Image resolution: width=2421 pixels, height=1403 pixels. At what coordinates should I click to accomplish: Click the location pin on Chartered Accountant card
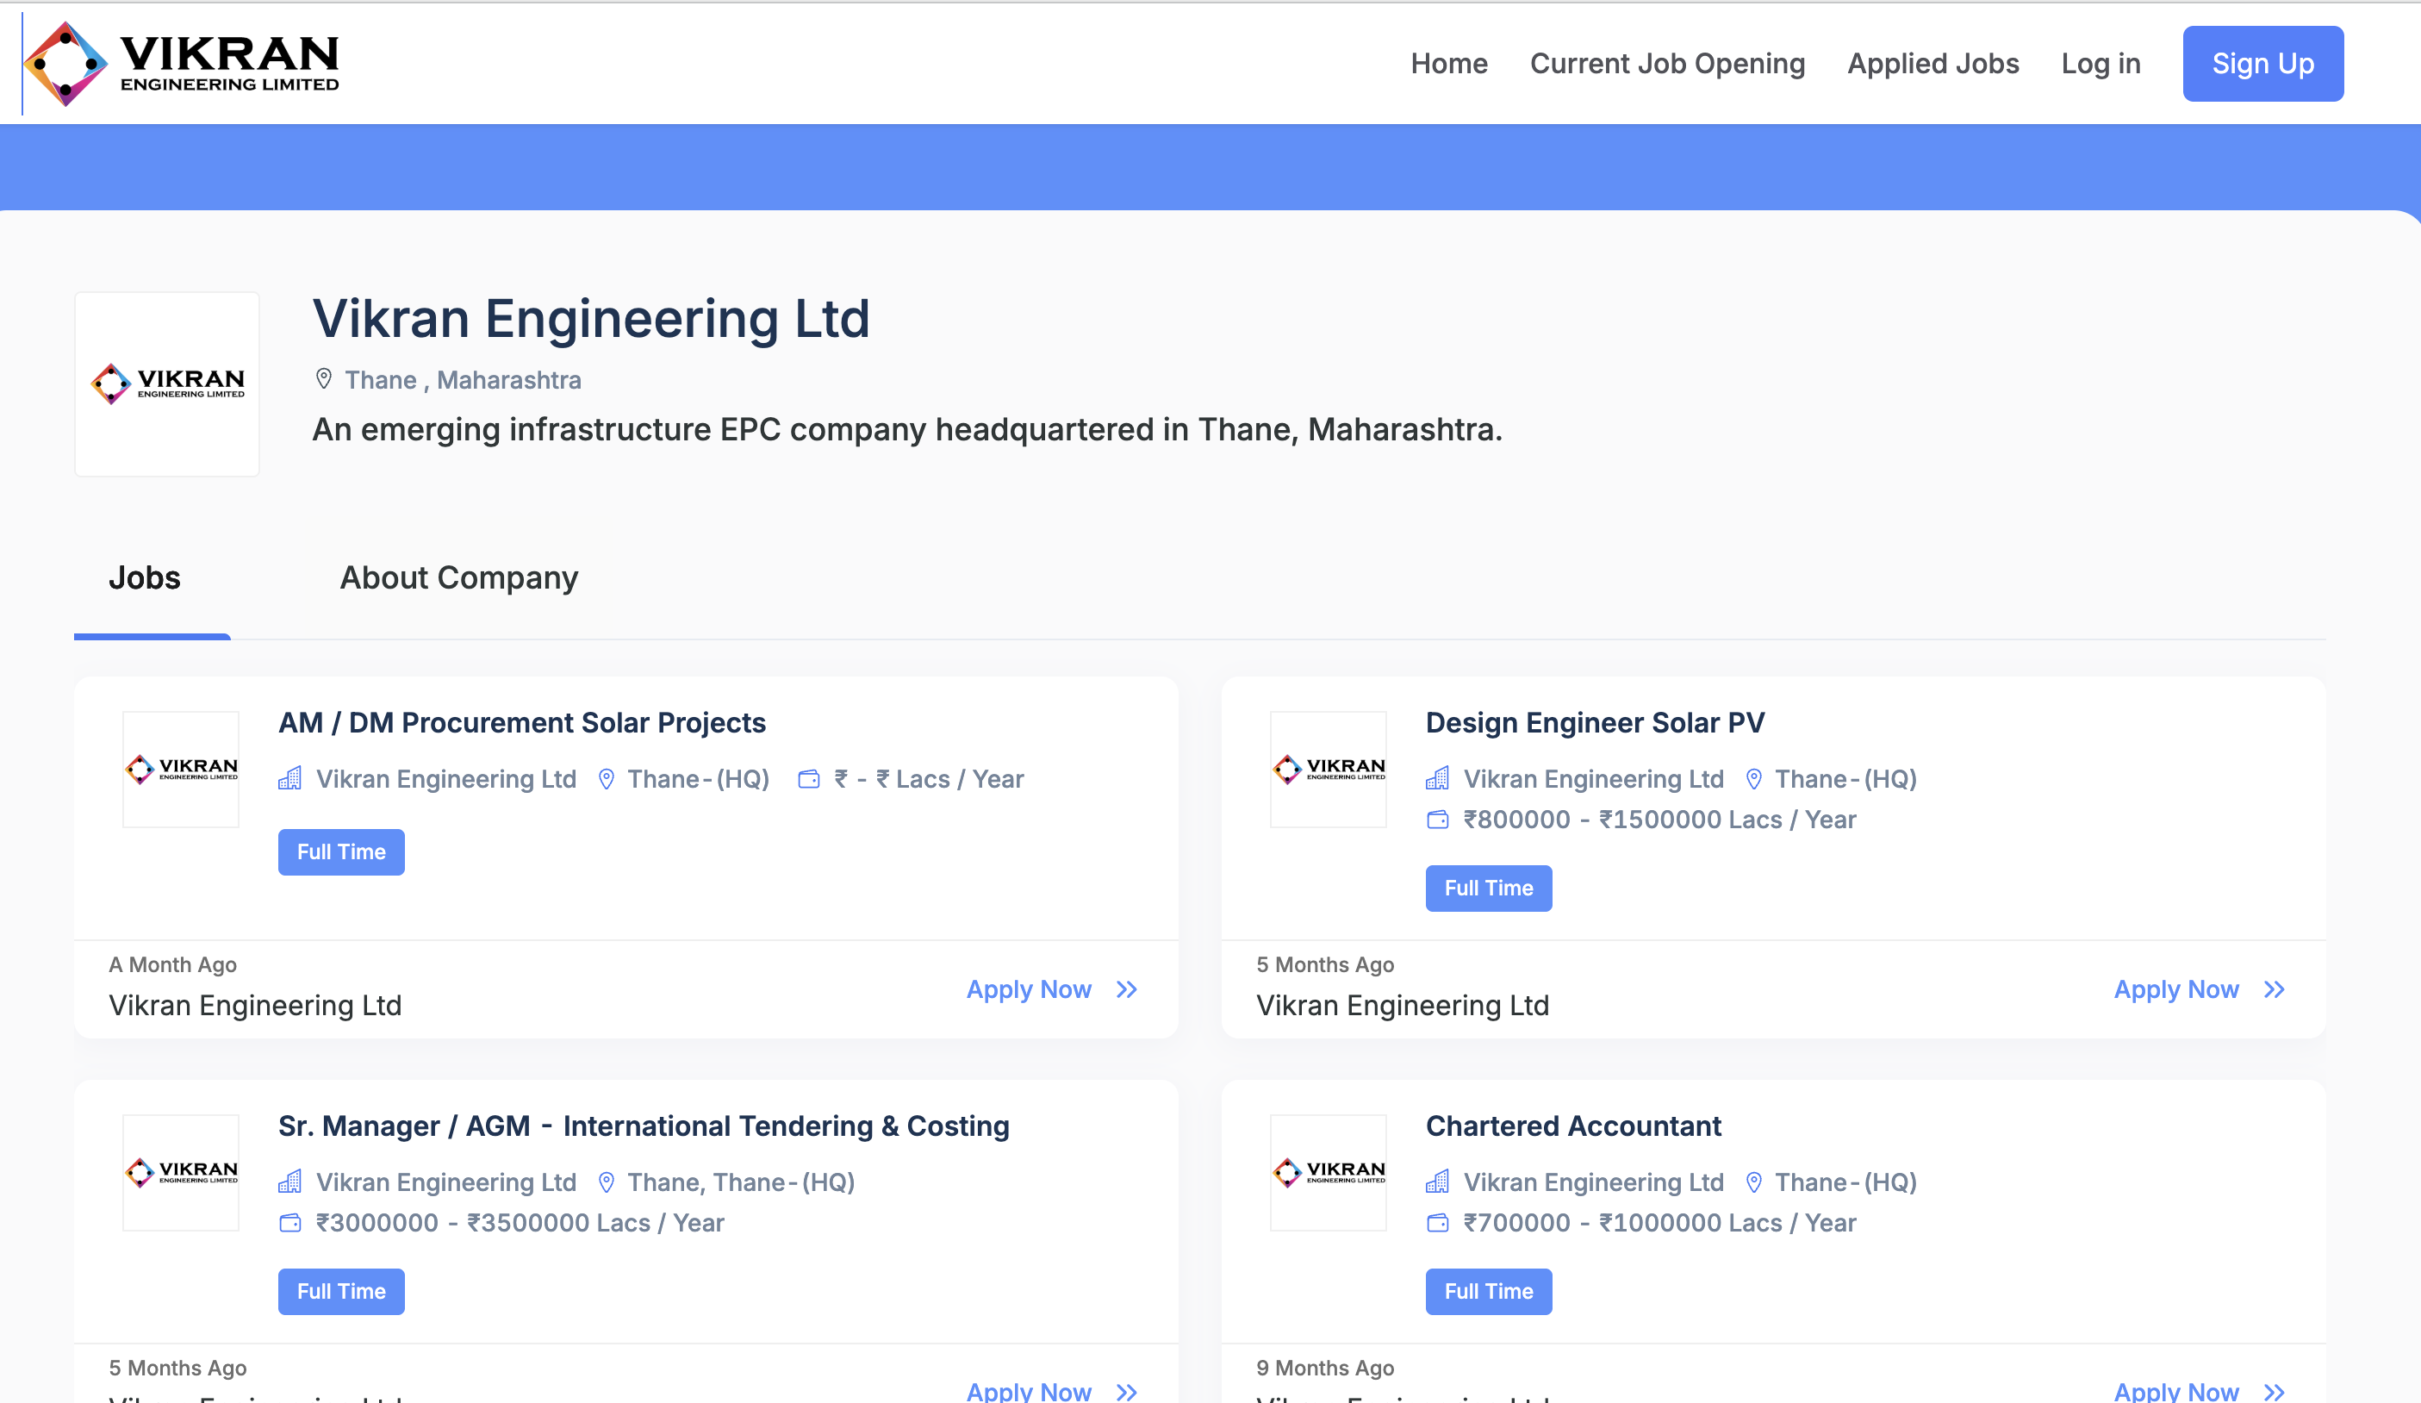[1754, 1182]
